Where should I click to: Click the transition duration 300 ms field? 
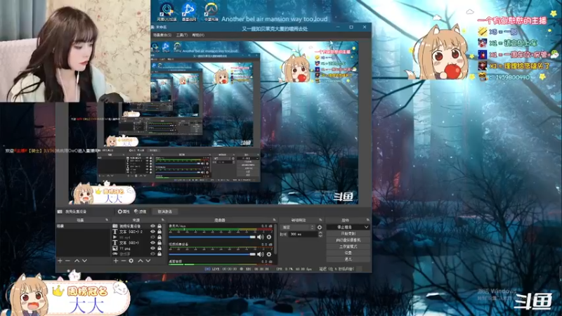coord(303,235)
